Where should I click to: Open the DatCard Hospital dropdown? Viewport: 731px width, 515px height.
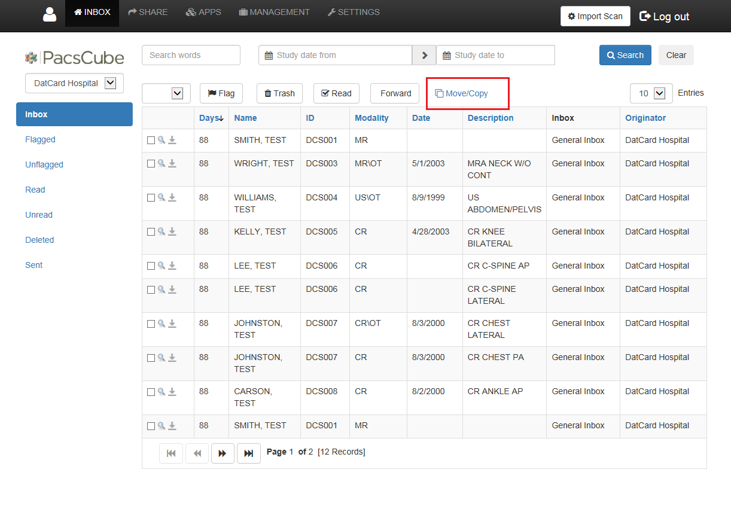click(74, 83)
